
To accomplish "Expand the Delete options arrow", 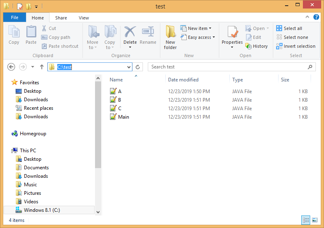I will pos(130,47).
